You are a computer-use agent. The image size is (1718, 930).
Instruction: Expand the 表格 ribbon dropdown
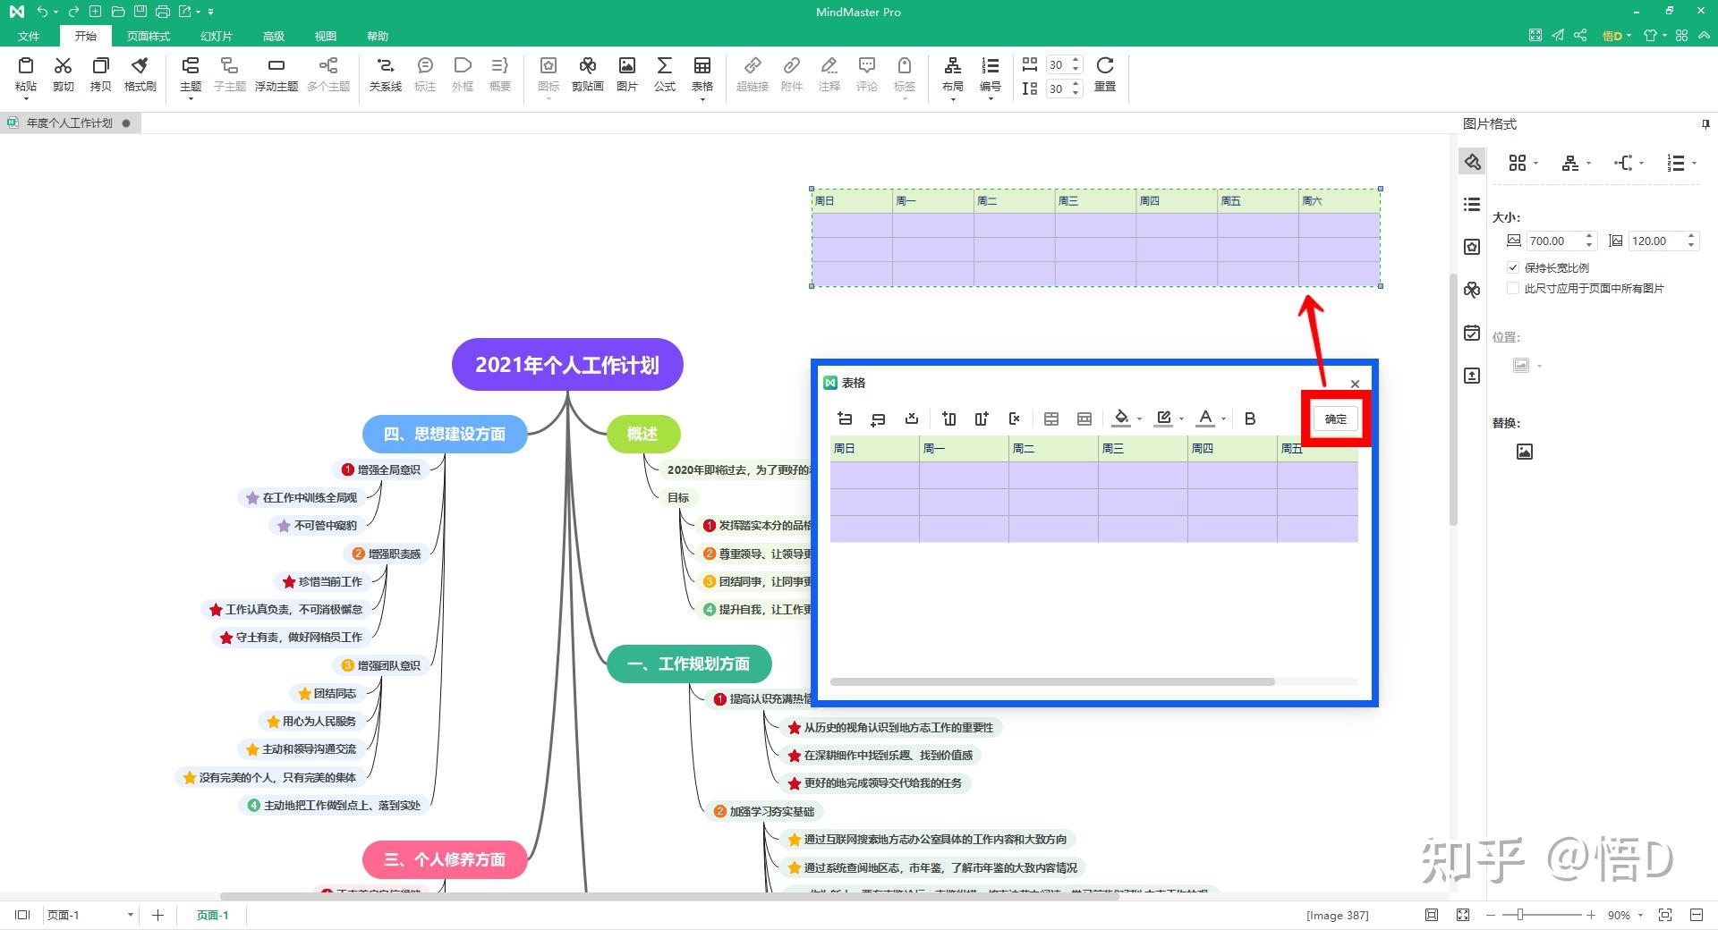coord(702,98)
